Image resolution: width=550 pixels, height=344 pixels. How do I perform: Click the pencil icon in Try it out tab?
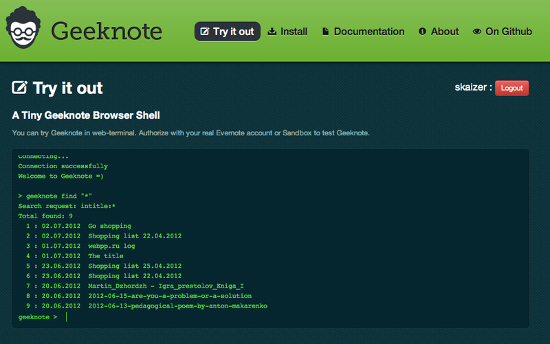point(204,32)
